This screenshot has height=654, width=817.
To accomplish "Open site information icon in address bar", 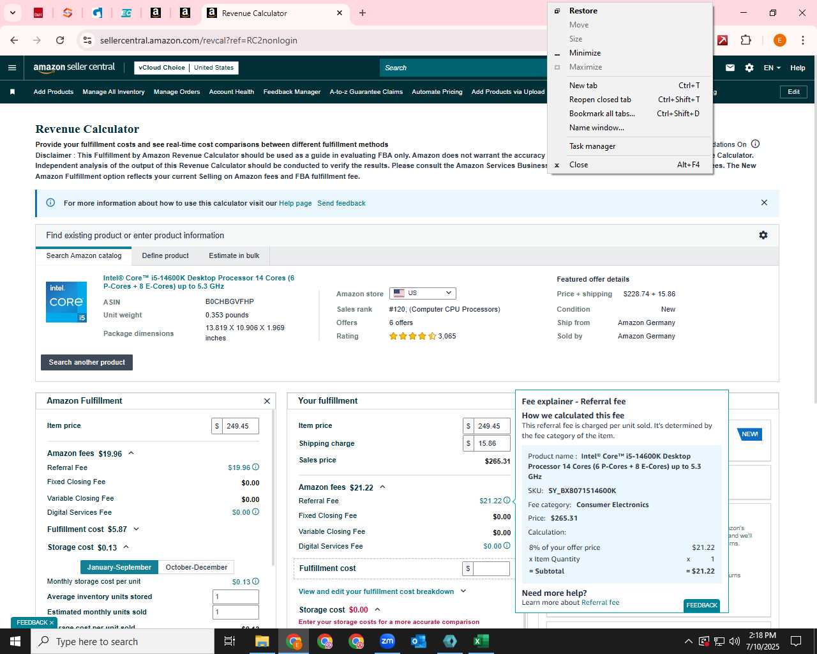I will click(x=87, y=40).
